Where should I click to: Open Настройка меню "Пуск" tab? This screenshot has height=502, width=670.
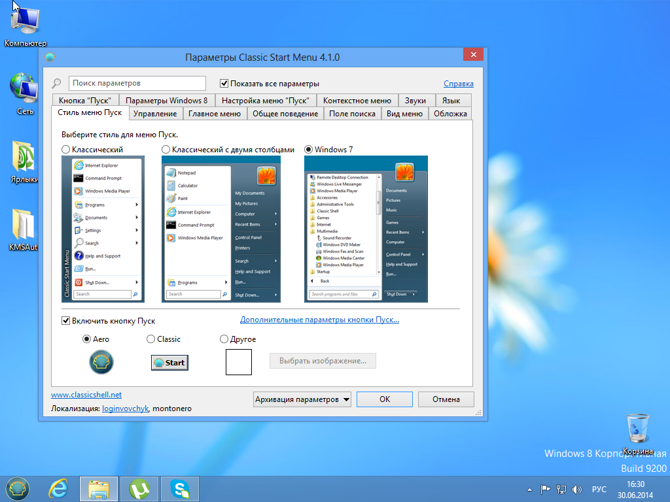coord(266,100)
